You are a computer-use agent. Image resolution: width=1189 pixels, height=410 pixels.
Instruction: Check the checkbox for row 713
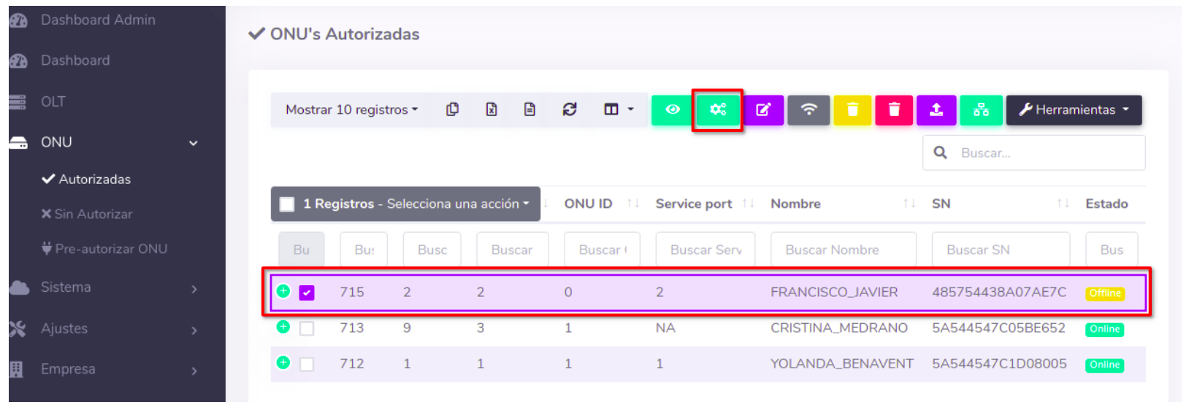307,328
